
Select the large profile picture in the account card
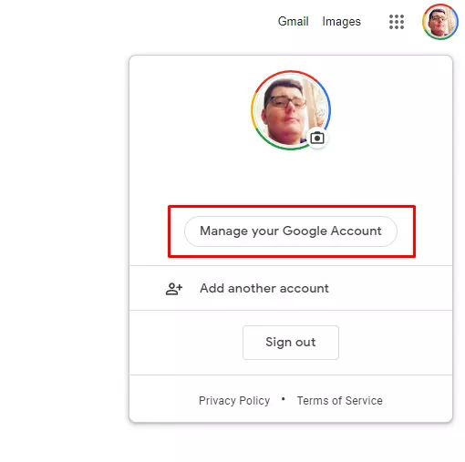point(291,110)
